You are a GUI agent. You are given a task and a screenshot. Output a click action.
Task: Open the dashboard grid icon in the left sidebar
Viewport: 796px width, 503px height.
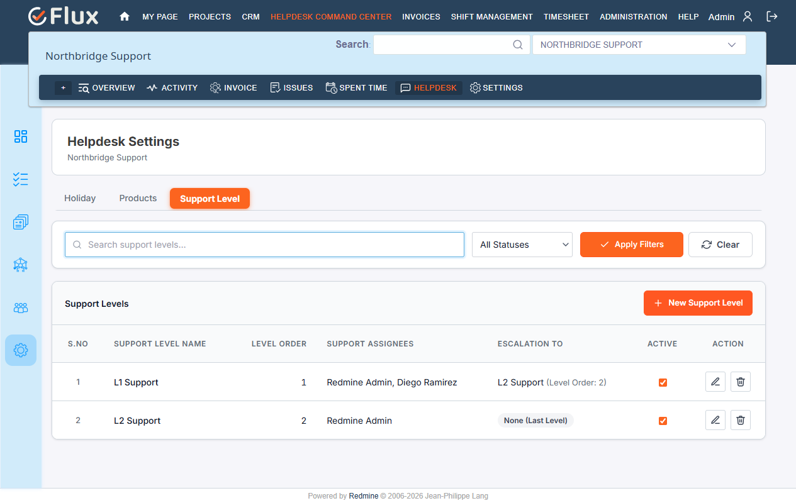click(21, 136)
